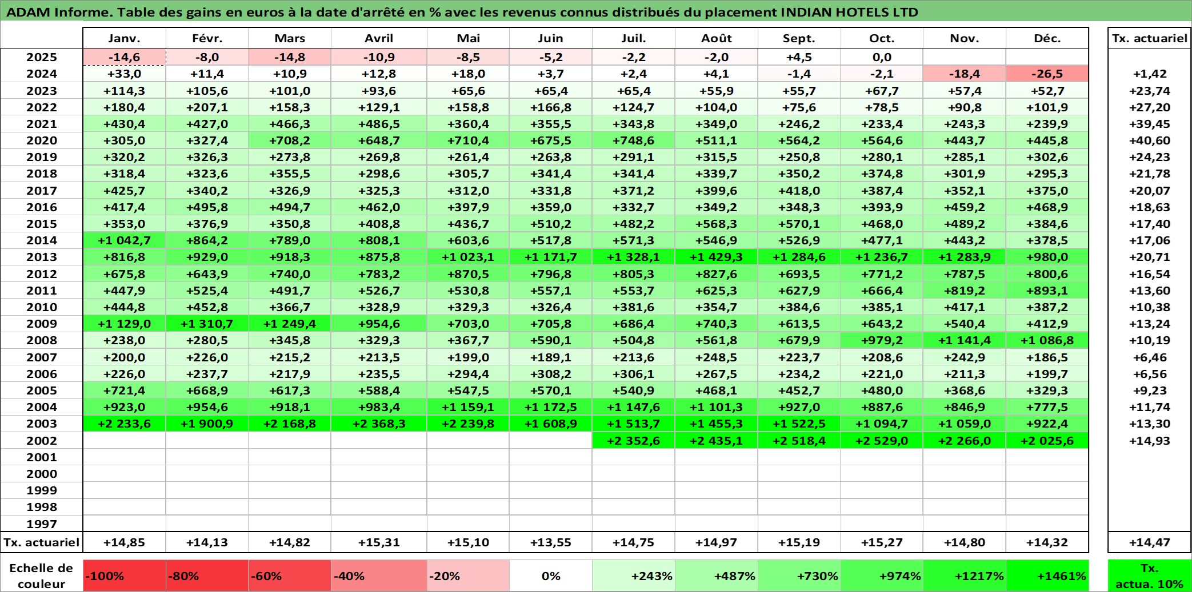Select the +13,55 bottom rate for Juin
The width and height of the screenshot is (1192, 592).
click(551, 542)
